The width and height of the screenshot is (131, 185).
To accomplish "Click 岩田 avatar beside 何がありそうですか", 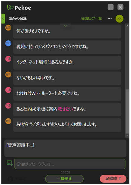I will [x=8, y=28].
